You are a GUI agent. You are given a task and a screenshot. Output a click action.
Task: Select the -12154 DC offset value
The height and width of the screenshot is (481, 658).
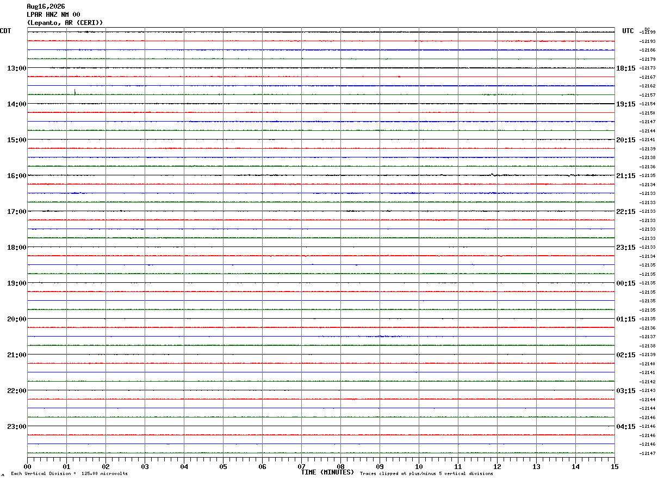(648, 104)
